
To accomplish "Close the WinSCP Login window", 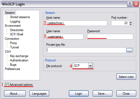I will [x=136, y=4].
